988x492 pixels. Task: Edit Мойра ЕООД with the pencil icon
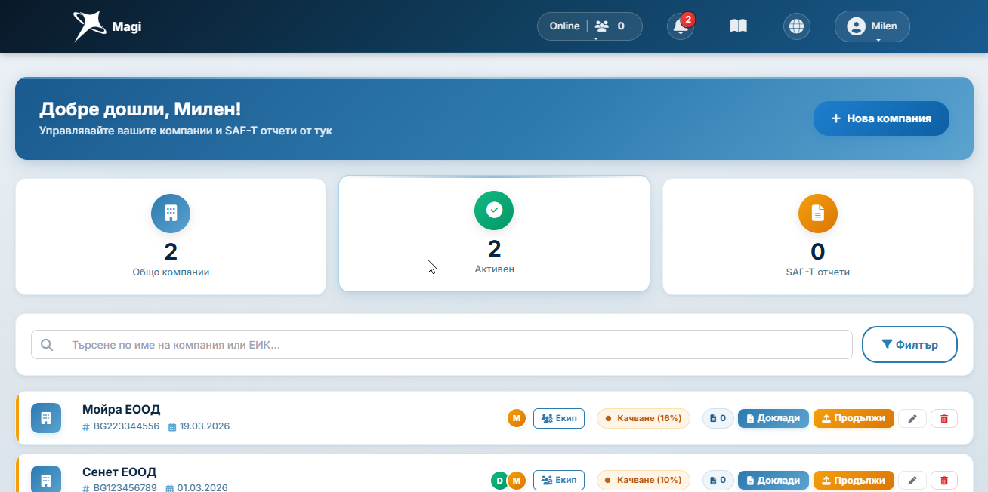(912, 418)
